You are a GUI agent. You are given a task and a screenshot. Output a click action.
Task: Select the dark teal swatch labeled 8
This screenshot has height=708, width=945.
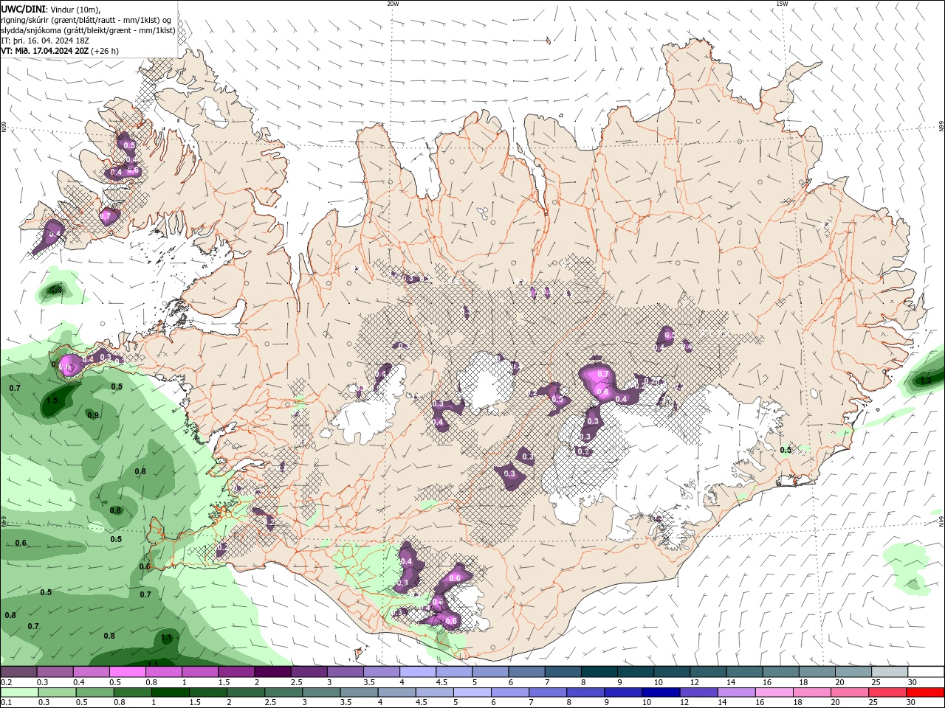tap(599, 672)
